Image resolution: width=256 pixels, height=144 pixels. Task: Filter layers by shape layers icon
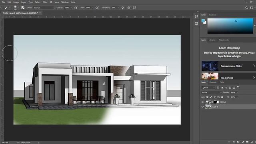230,88
